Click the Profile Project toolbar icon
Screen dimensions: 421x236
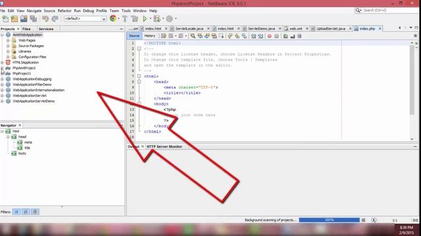click(170, 19)
